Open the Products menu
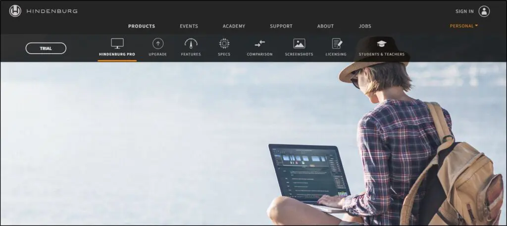Image resolution: width=507 pixels, height=226 pixels. click(x=142, y=26)
